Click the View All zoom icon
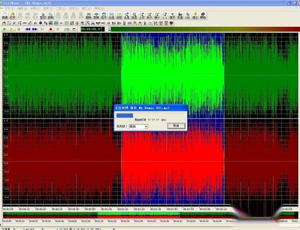The width and height of the screenshot is (300, 230). point(127,16)
